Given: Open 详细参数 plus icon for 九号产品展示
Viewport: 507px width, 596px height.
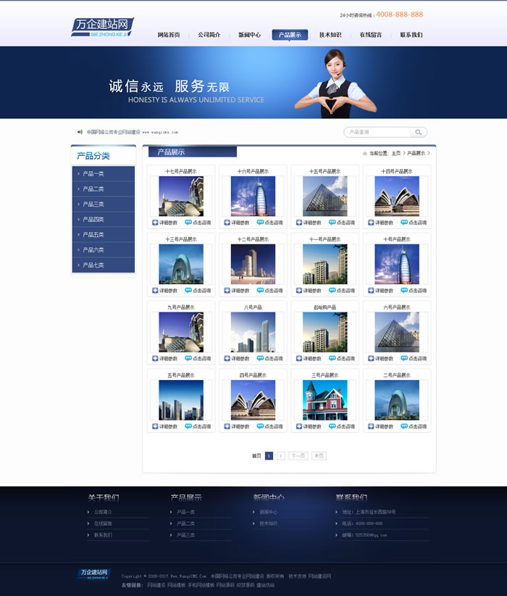Looking at the screenshot, I should point(155,358).
